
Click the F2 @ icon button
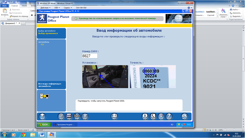tap(61, 116)
